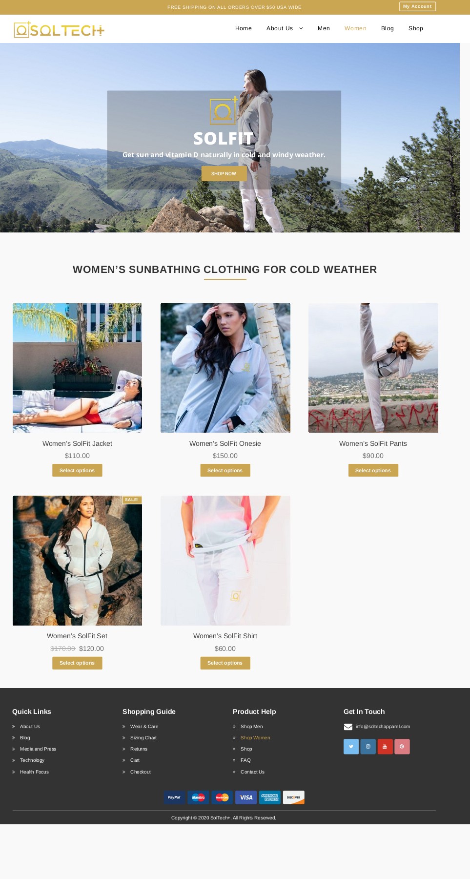Click the SolTech+ logo in header
Viewport: 470px width, 879px height.
(x=59, y=30)
